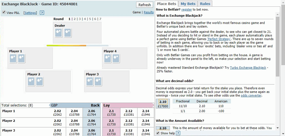Lay Player 1 at 2.12
The image size is (285, 136).
click(129, 113)
